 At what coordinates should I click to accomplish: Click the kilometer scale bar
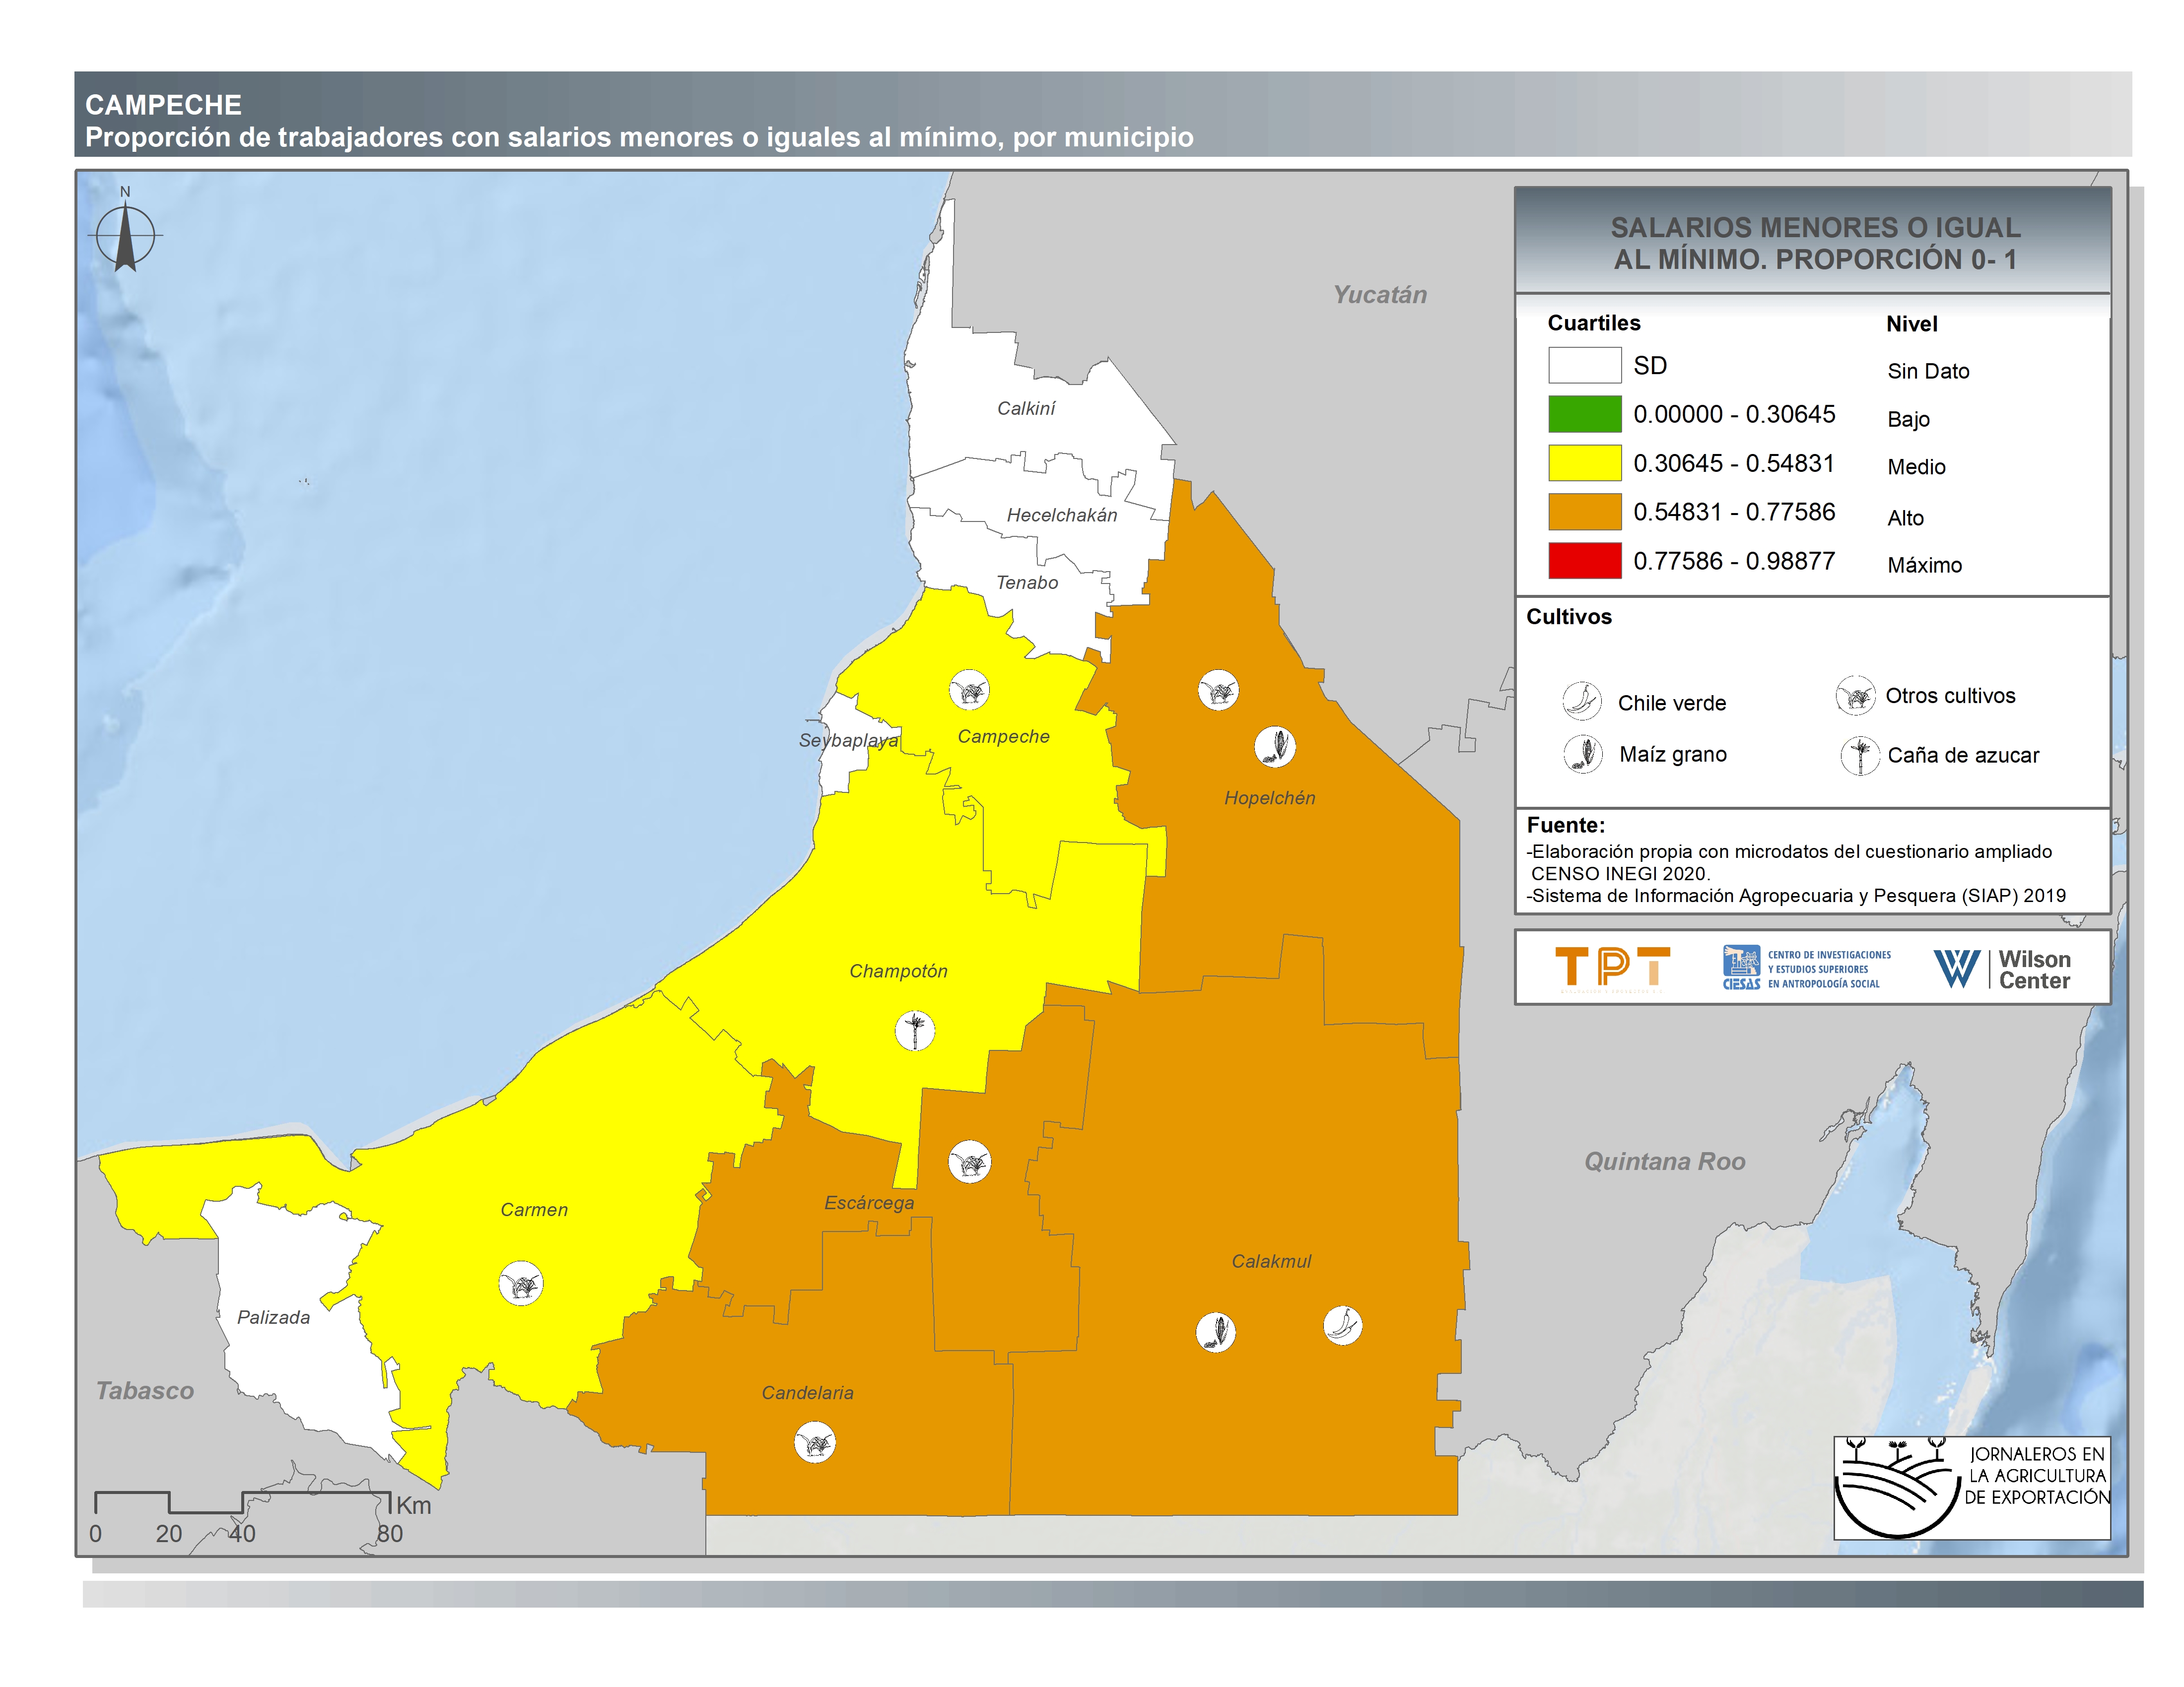click(x=242, y=1503)
